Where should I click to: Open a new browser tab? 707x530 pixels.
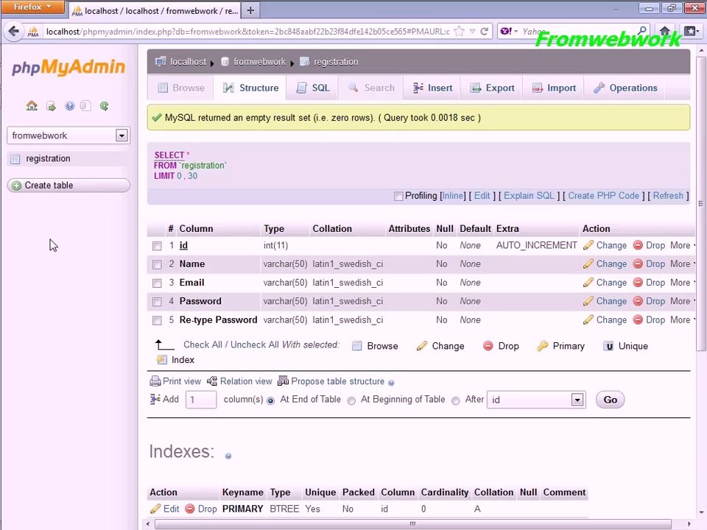(x=250, y=10)
